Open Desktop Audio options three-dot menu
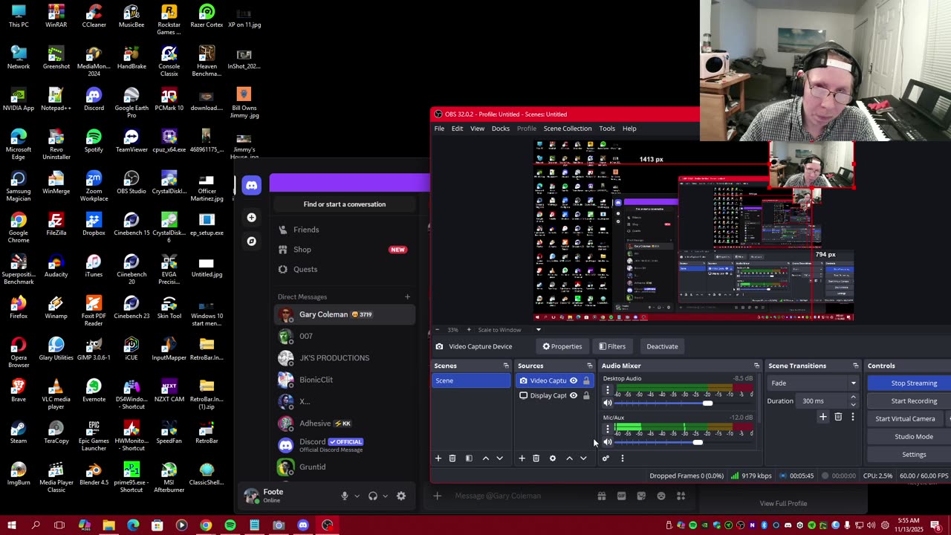This screenshot has height=535, width=951. (x=607, y=389)
